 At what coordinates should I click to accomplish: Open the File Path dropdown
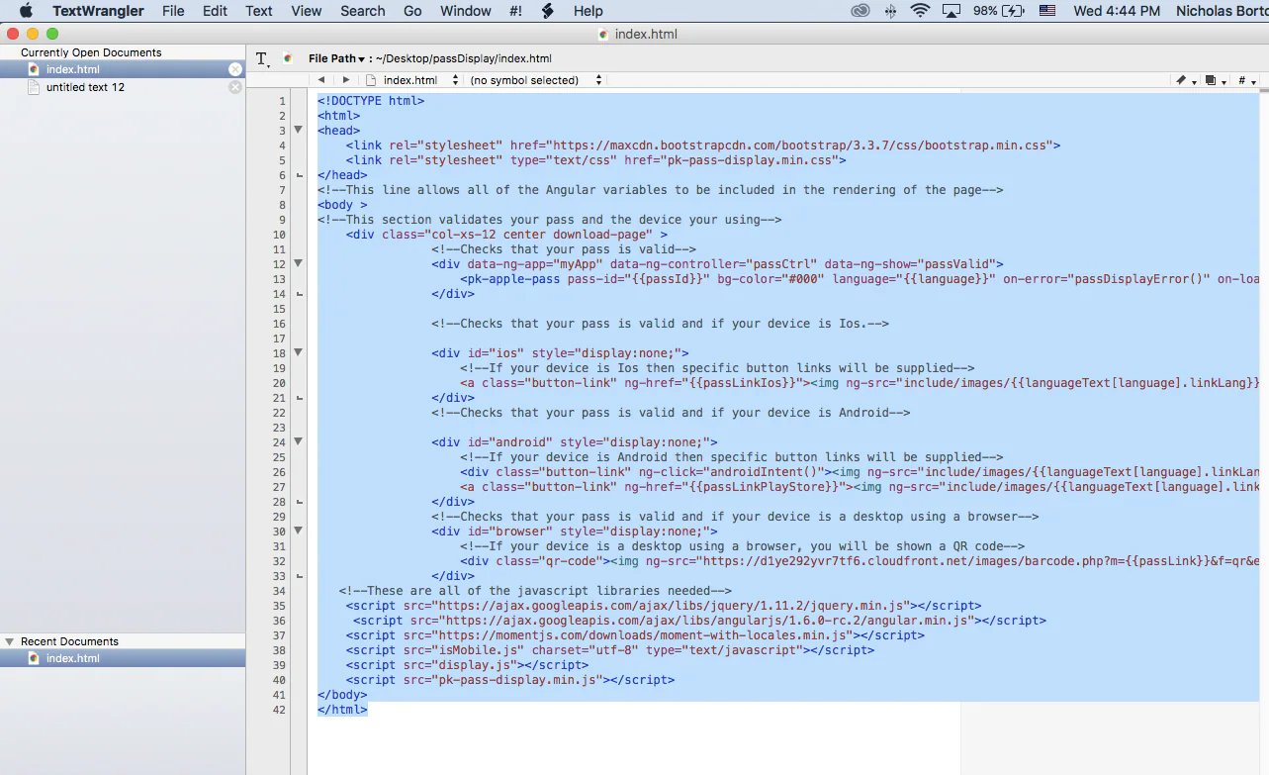tap(336, 58)
